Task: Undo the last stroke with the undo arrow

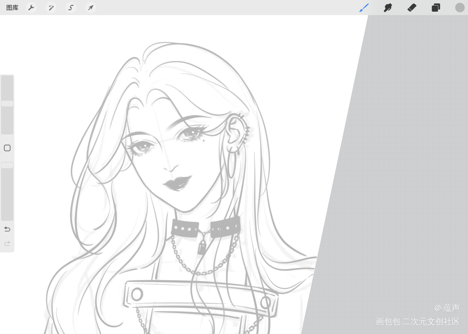Action: click(x=7, y=229)
